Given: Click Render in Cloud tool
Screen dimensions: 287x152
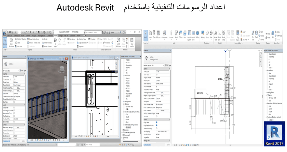Looking at the screenshot, I should tap(47, 43).
